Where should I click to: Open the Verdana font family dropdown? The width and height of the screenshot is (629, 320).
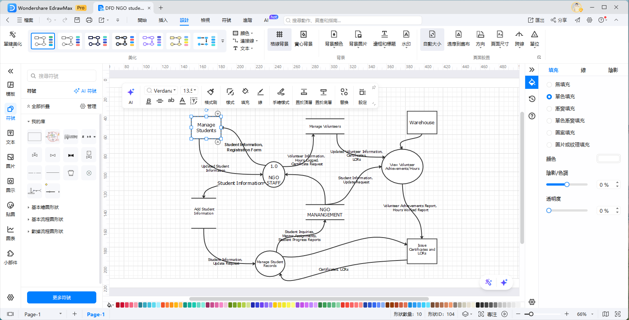pyautogui.click(x=161, y=90)
